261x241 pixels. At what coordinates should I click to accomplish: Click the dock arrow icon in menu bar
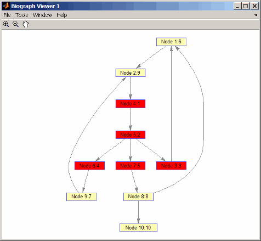point(256,15)
